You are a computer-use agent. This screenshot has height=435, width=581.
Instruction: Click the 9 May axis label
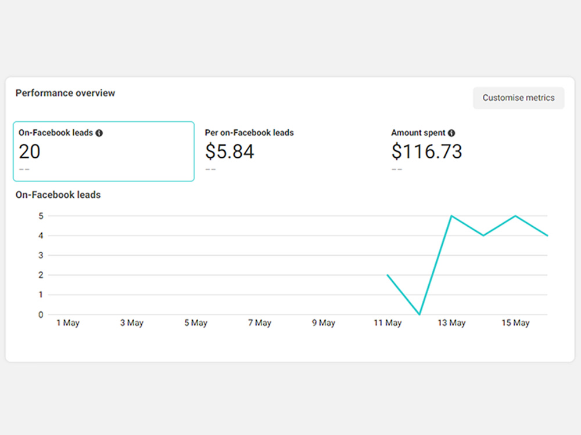pos(324,323)
